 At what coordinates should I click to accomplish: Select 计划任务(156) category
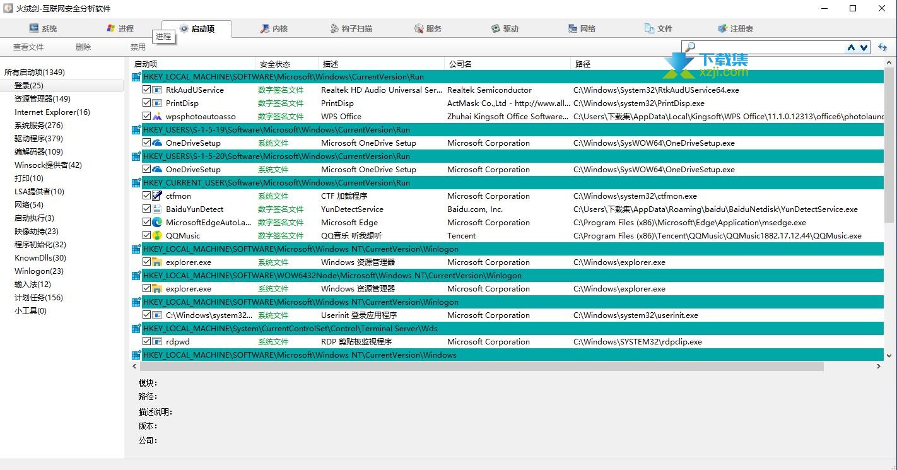click(38, 297)
